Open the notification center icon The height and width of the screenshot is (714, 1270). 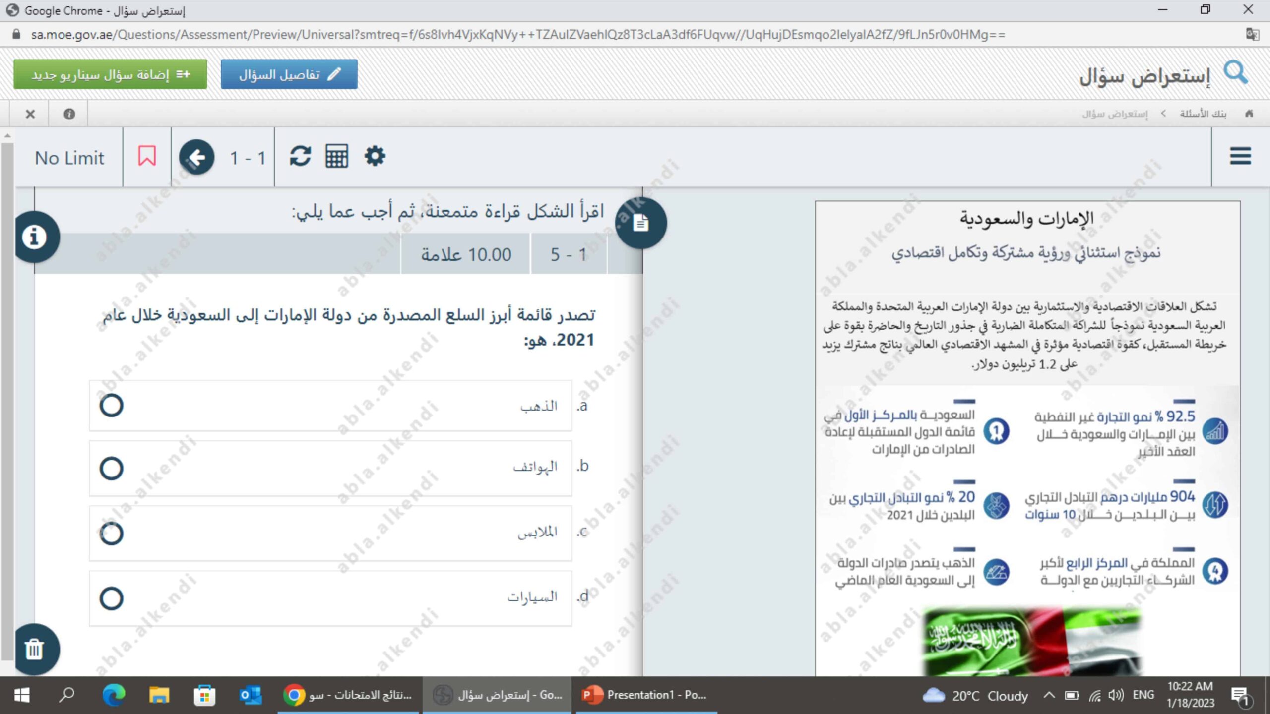click(x=1241, y=697)
